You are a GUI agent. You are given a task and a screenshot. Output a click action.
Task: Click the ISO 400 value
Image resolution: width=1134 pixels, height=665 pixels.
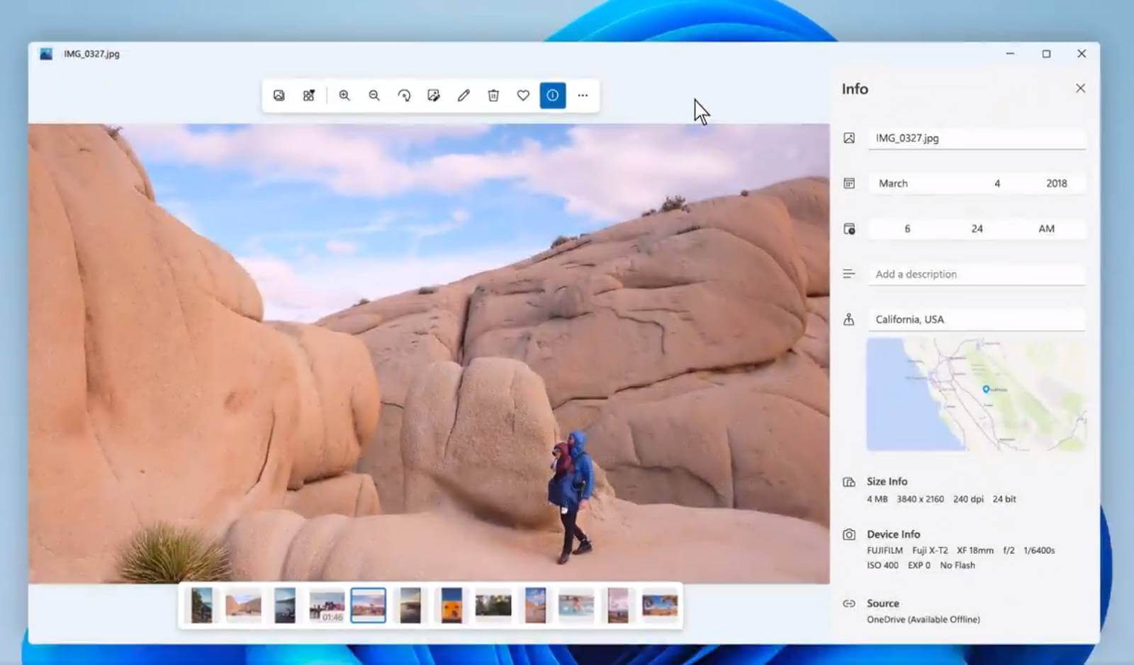(x=882, y=565)
